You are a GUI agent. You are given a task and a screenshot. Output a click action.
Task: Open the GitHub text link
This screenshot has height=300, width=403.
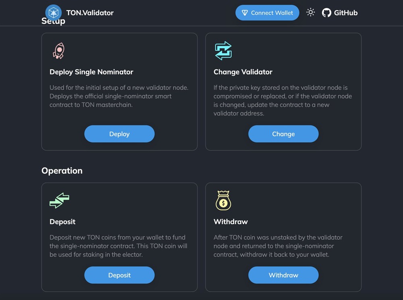tap(345, 13)
